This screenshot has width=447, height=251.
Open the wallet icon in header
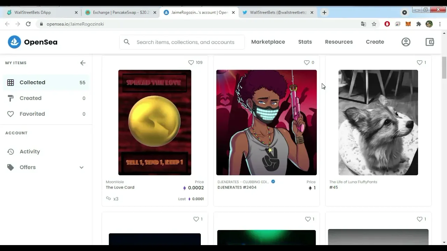point(430,42)
